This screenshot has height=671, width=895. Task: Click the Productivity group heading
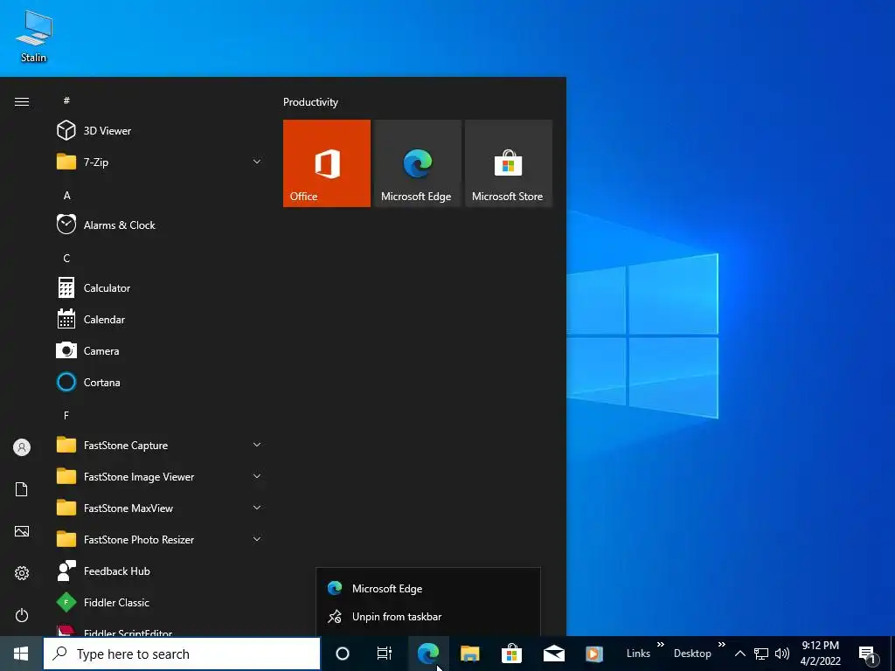tap(310, 102)
